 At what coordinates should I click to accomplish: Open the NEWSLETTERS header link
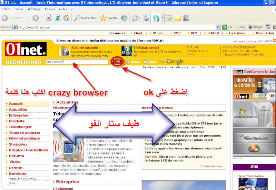[197, 51]
